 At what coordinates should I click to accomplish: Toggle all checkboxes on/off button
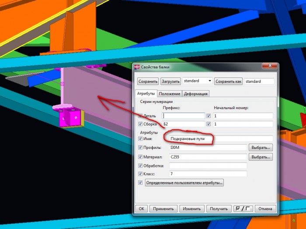[x=243, y=208]
